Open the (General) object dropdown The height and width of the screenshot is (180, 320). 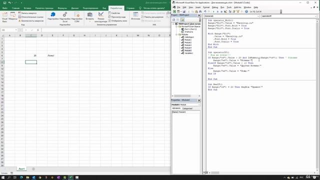tap(258, 16)
